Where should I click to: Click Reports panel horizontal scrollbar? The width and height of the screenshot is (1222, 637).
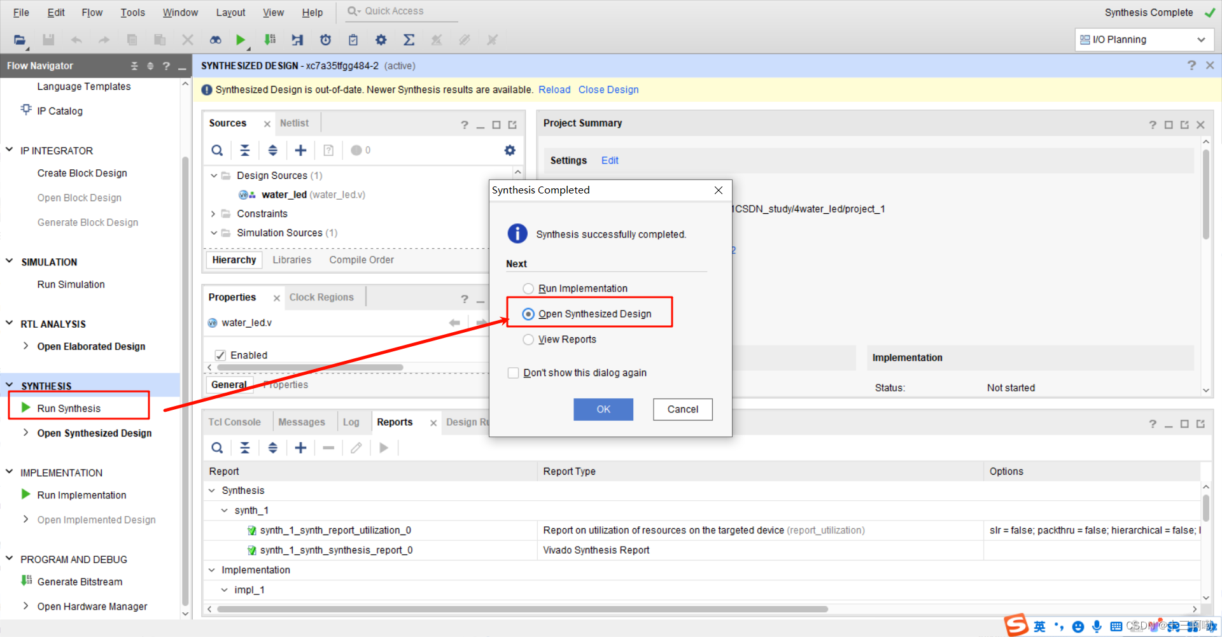tap(522, 609)
